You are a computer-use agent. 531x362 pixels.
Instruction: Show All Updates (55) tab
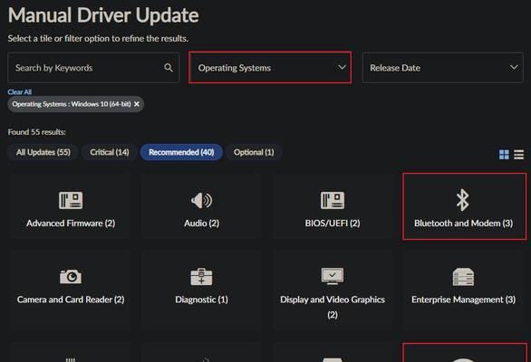(x=43, y=152)
